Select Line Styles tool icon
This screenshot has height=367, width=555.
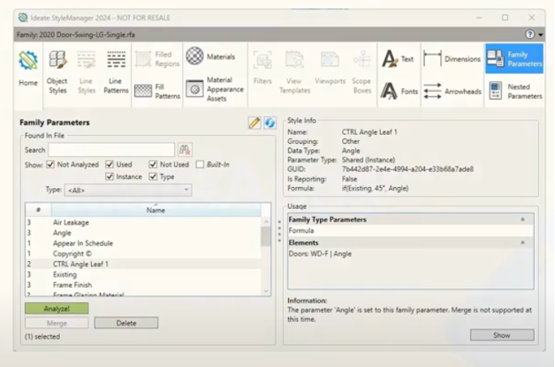87,59
